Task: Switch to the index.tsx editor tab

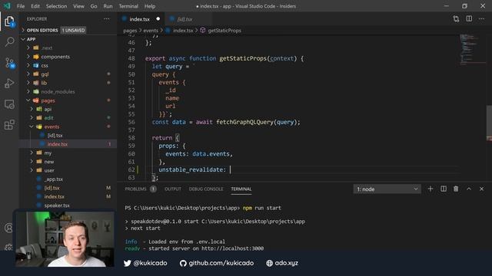Action: coord(140,19)
